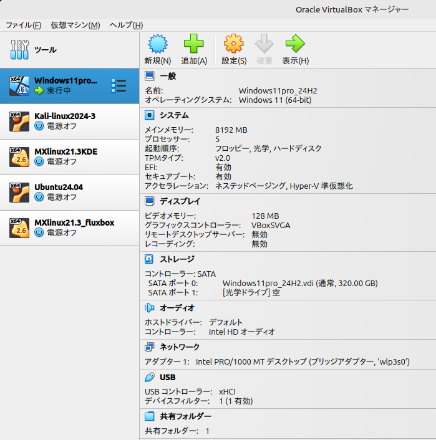Open the ヘルプ(H) menu
Image resolution: width=436 pixels, height=440 pixels.
point(126,25)
